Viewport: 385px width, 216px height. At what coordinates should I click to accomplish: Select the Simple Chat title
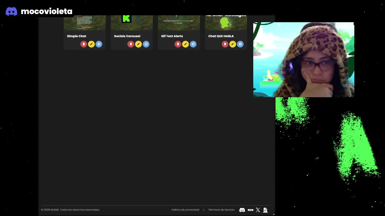(x=76, y=36)
